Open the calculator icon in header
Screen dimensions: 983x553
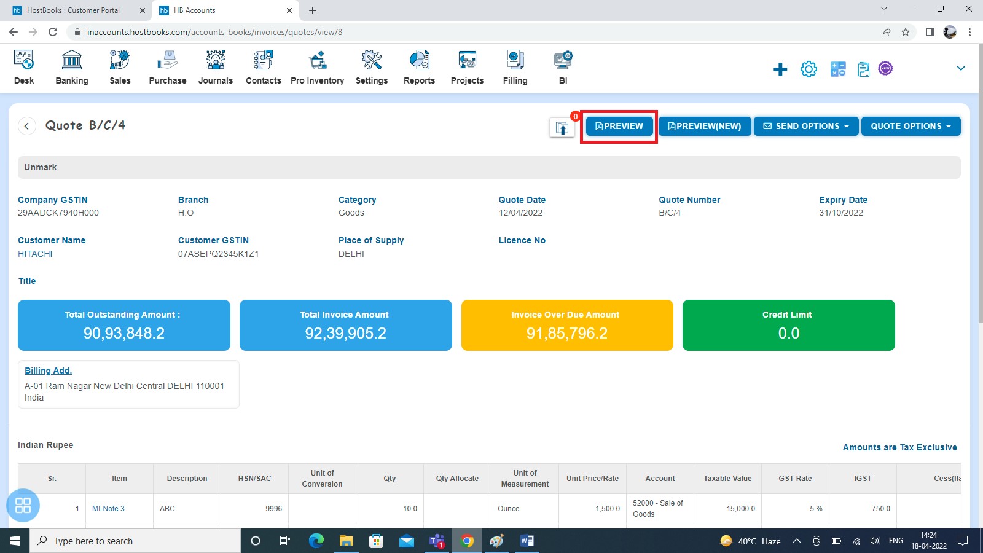pyautogui.click(x=838, y=69)
